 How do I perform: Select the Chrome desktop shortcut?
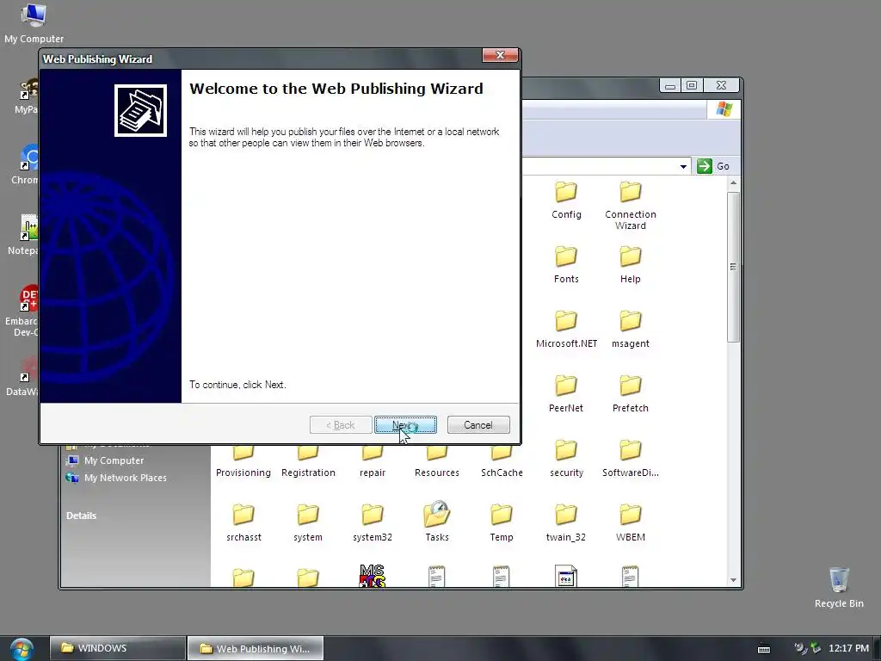click(25, 164)
